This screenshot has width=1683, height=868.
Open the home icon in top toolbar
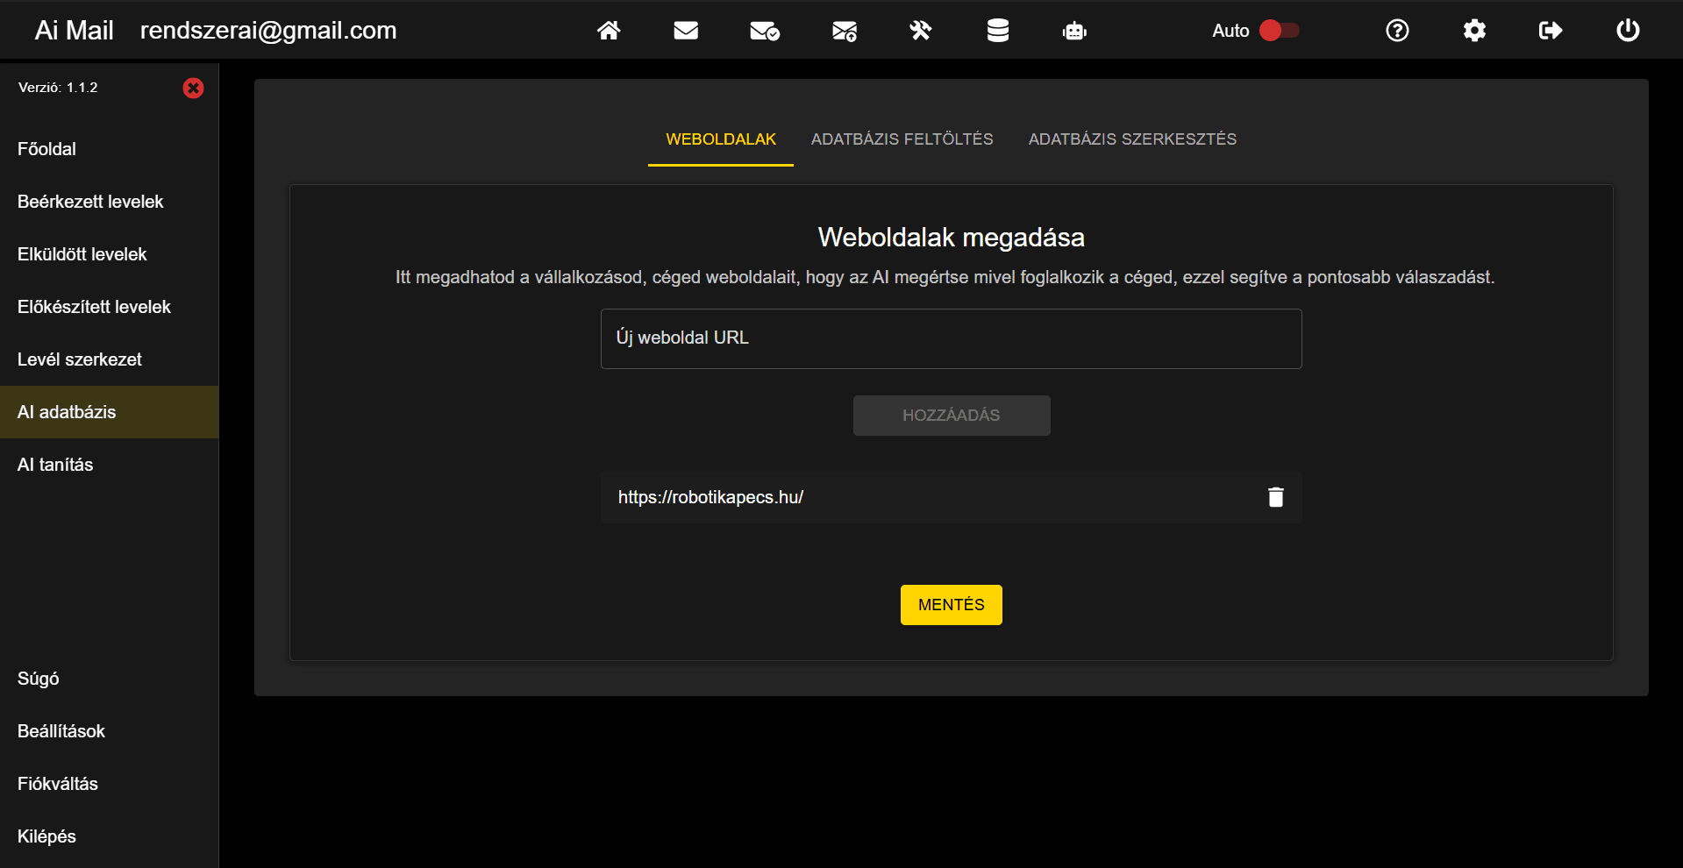(x=610, y=30)
